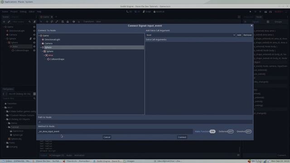
Task: Open the bool argument type dropdown
Action: [x=190, y=35]
